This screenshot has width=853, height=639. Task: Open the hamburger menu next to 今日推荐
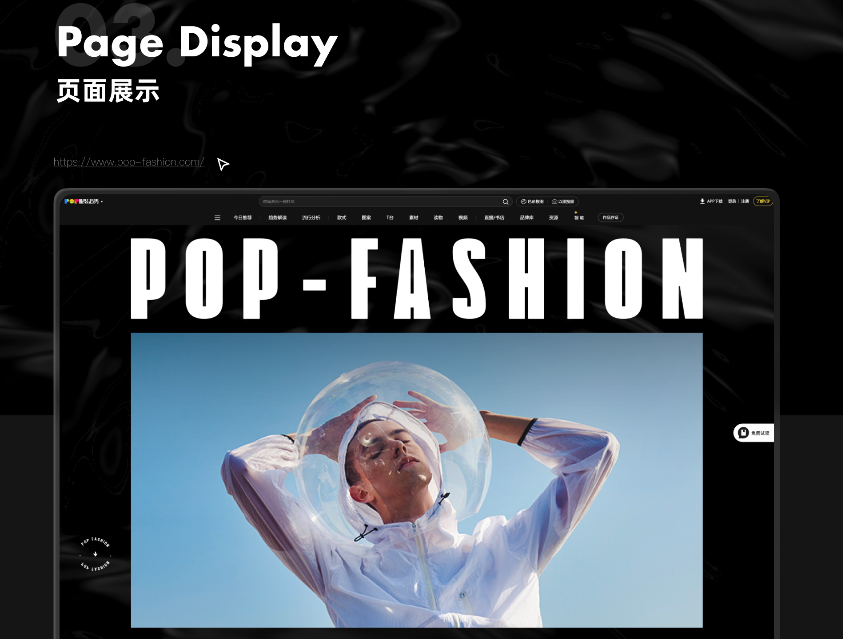click(217, 217)
